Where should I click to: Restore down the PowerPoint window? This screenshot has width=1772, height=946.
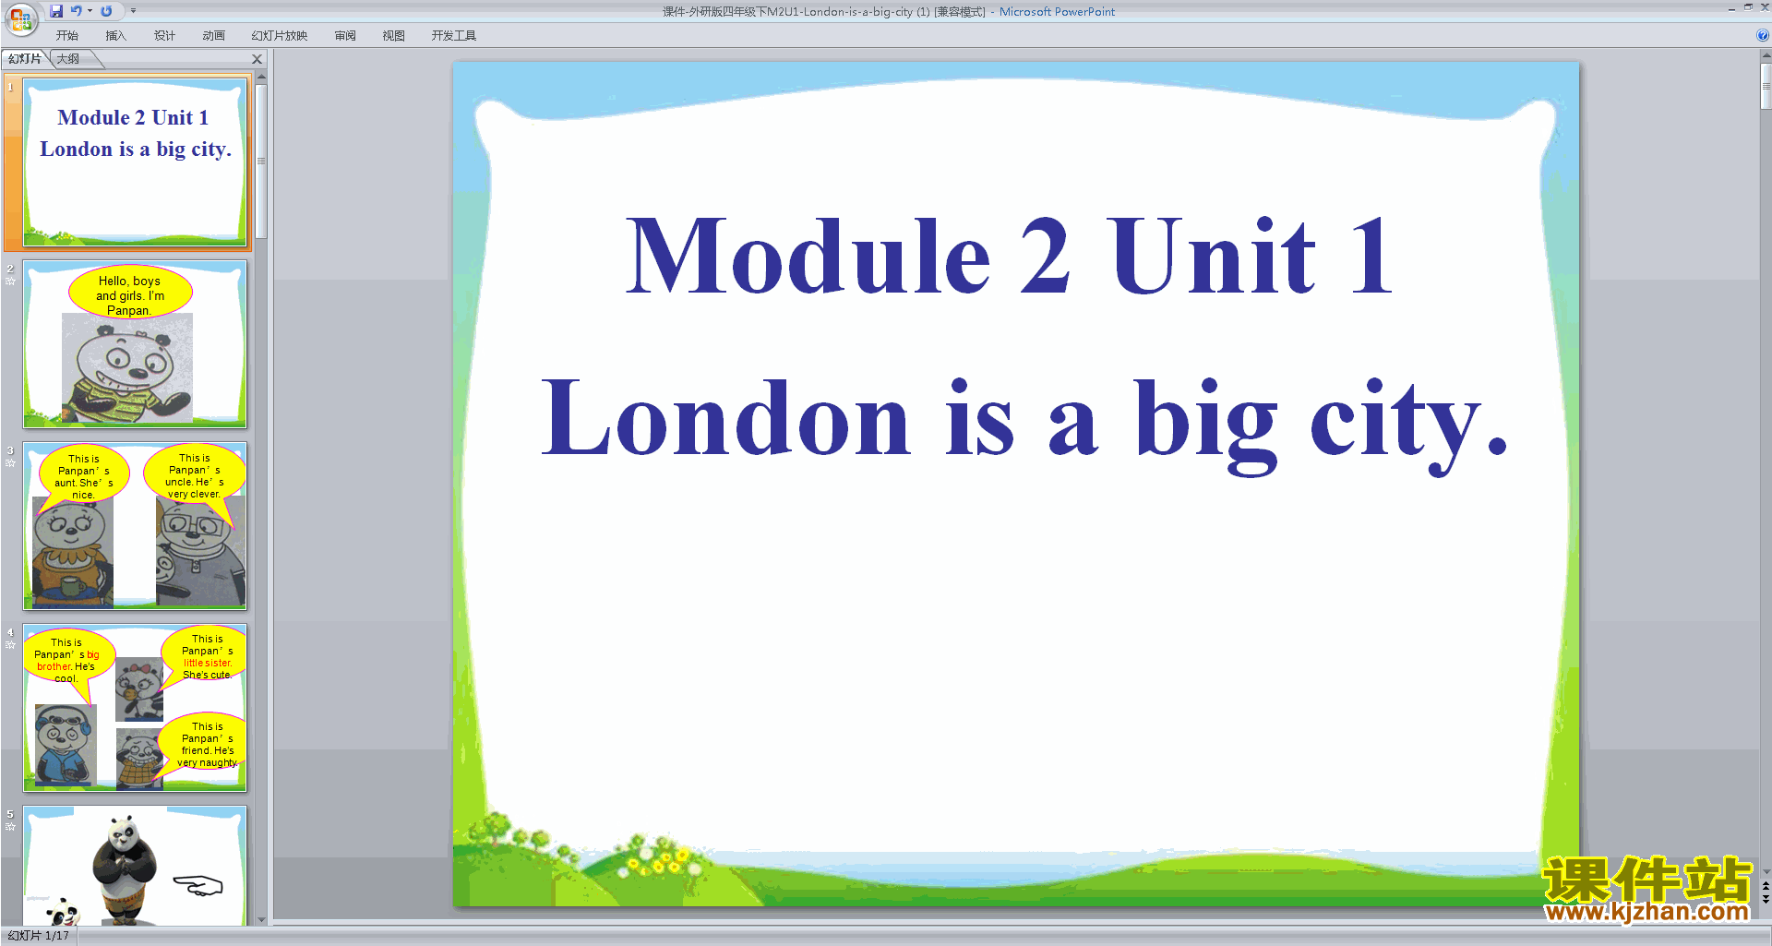pyautogui.click(x=1748, y=7)
